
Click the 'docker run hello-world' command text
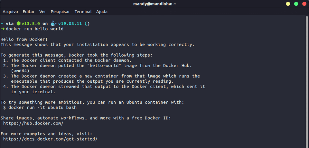[x=35, y=29]
